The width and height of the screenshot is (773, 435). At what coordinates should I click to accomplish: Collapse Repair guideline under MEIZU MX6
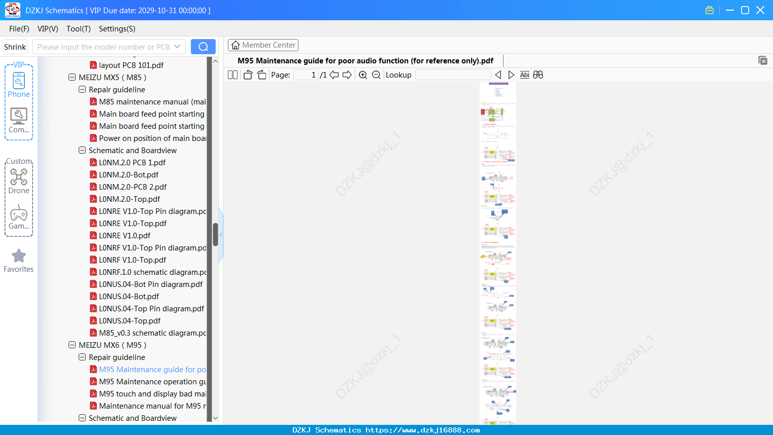pos(82,357)
